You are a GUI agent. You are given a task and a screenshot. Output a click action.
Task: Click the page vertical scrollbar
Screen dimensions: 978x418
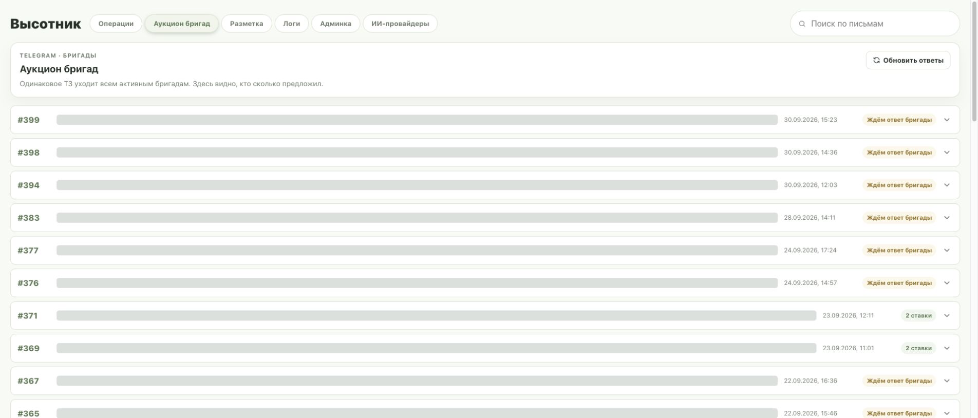coord(974,62)
